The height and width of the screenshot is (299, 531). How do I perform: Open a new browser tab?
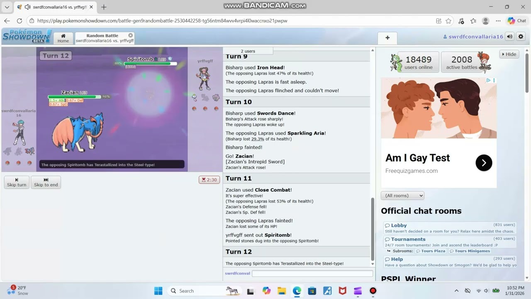point(104,7)
